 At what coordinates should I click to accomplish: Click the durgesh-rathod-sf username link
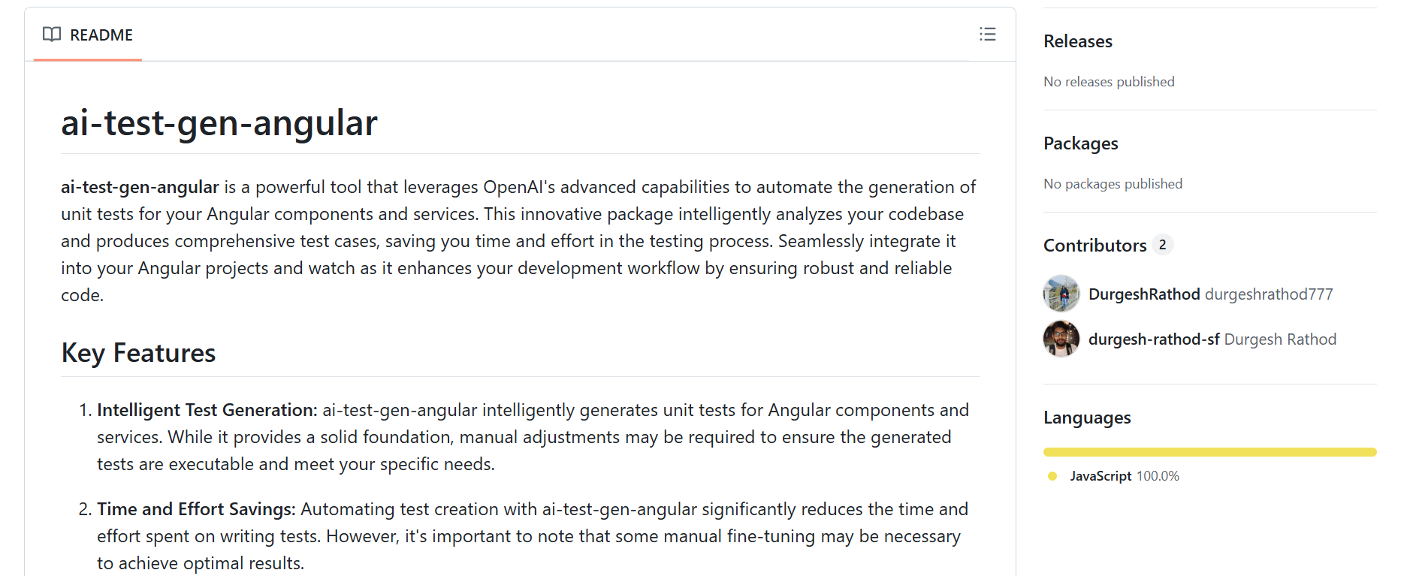coord(1154,339)
